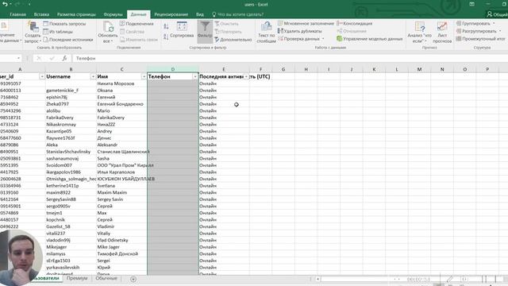This screenshot has width=508, height=286.
Task: Click the insert function fx icon
Action: point(64,58)
